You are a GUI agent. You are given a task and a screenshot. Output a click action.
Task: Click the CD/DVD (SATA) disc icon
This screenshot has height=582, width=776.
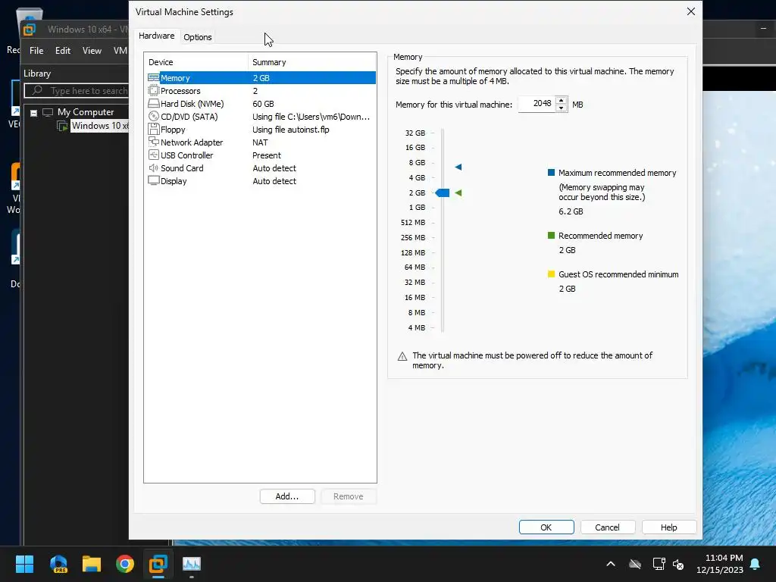pos(153,116)
